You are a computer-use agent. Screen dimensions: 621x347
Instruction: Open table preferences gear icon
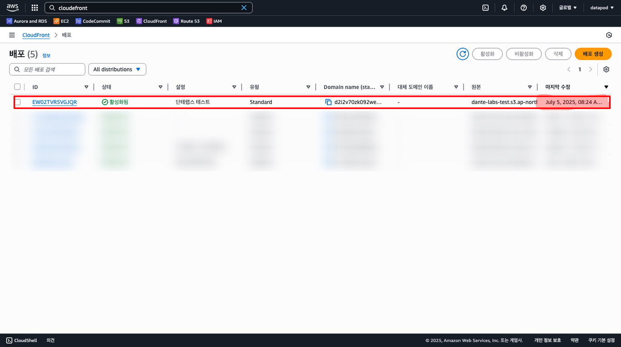click(x=606, y=69)
